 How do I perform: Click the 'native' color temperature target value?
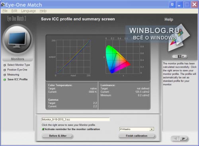point(94,88)
